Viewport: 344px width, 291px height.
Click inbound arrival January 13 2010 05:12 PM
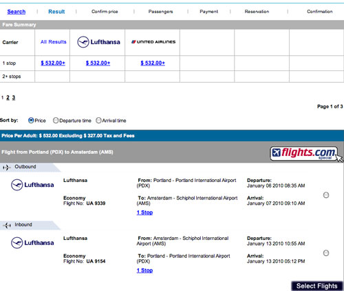click(276, 261)
